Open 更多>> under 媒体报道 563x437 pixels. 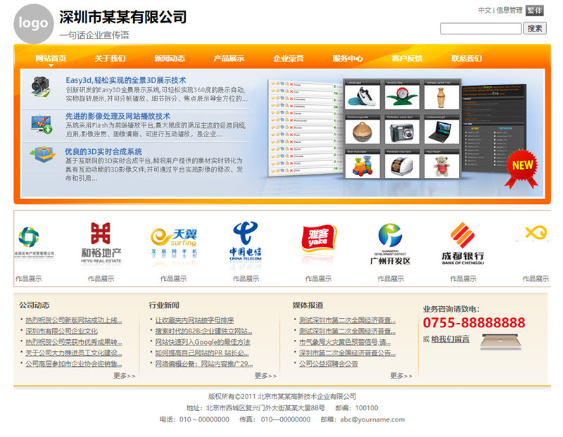coord(401,376)
